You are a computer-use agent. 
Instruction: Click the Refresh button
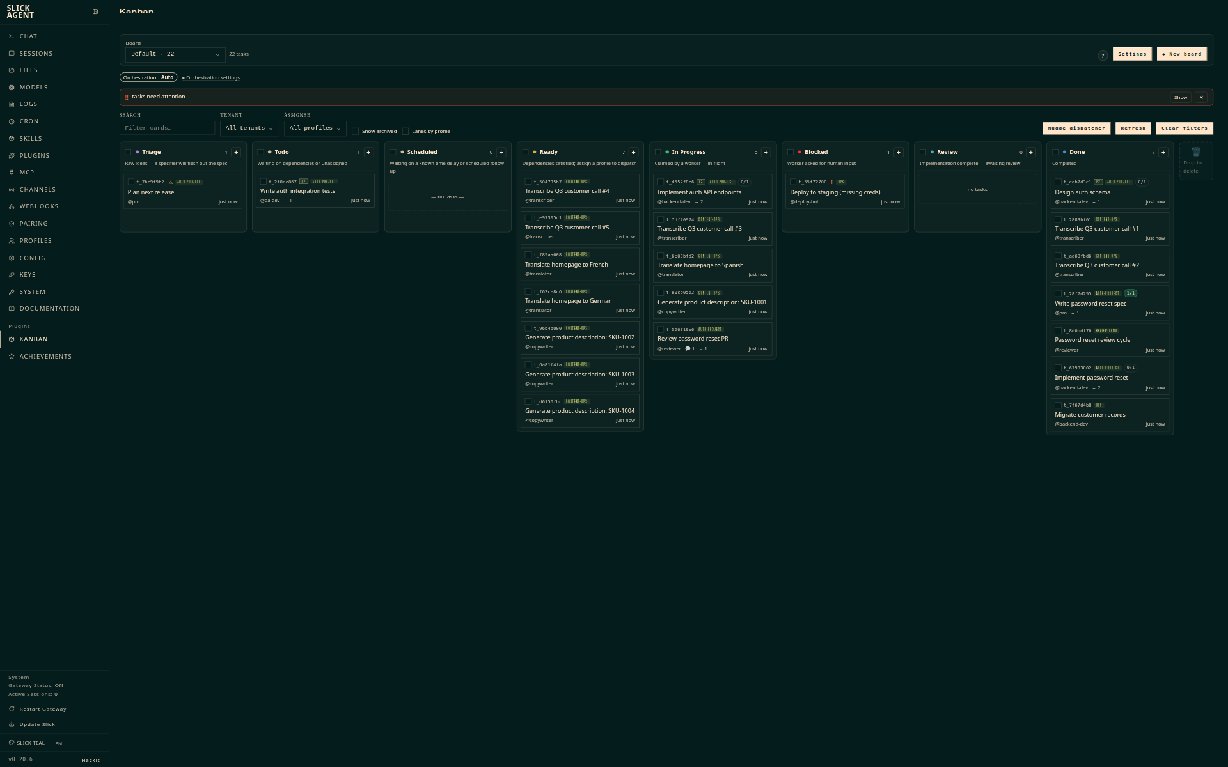coord(1133,128)
